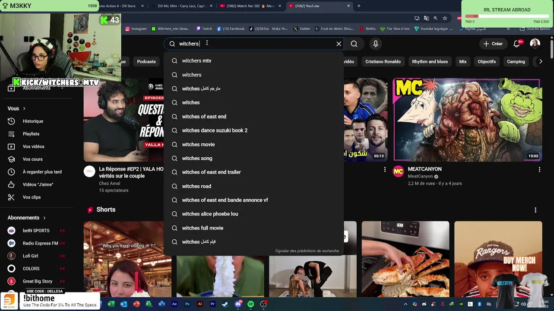Screen dimensions: 554x311
Task: Open Twitter bookmark
Action: tap(302, 29)
